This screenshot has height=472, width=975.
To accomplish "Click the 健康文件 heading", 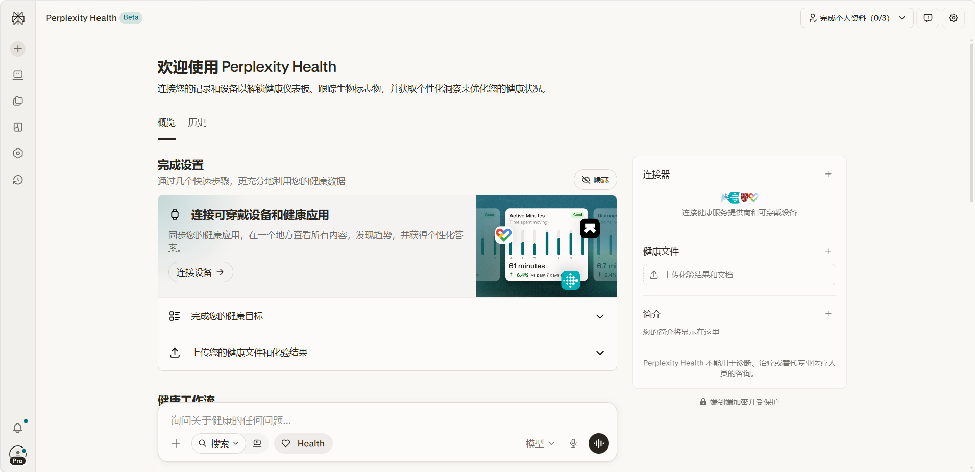I will click(x=661, y=252).
